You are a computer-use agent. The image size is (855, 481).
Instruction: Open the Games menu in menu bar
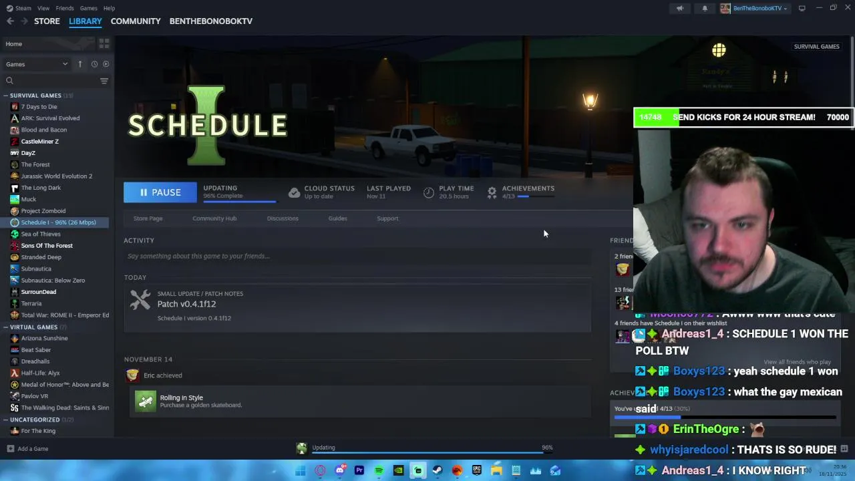click(89, 8)
